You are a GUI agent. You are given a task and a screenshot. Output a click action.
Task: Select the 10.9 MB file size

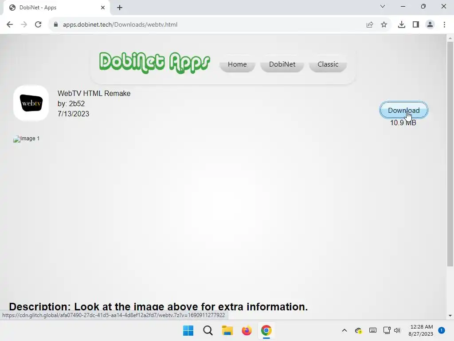(403, 123)
